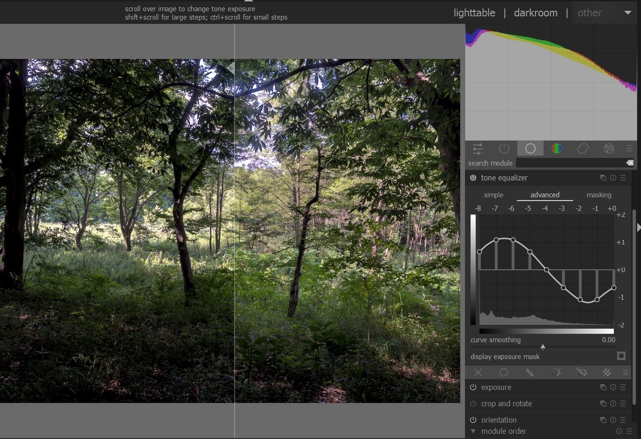Open effects modules group star icon

click(608, 149)
